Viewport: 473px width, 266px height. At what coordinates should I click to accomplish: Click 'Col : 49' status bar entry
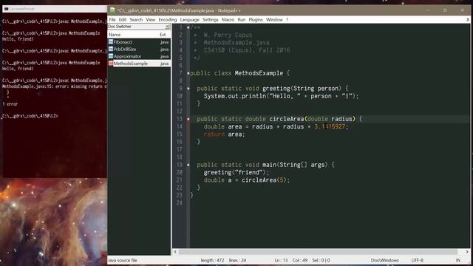(300, 260)
